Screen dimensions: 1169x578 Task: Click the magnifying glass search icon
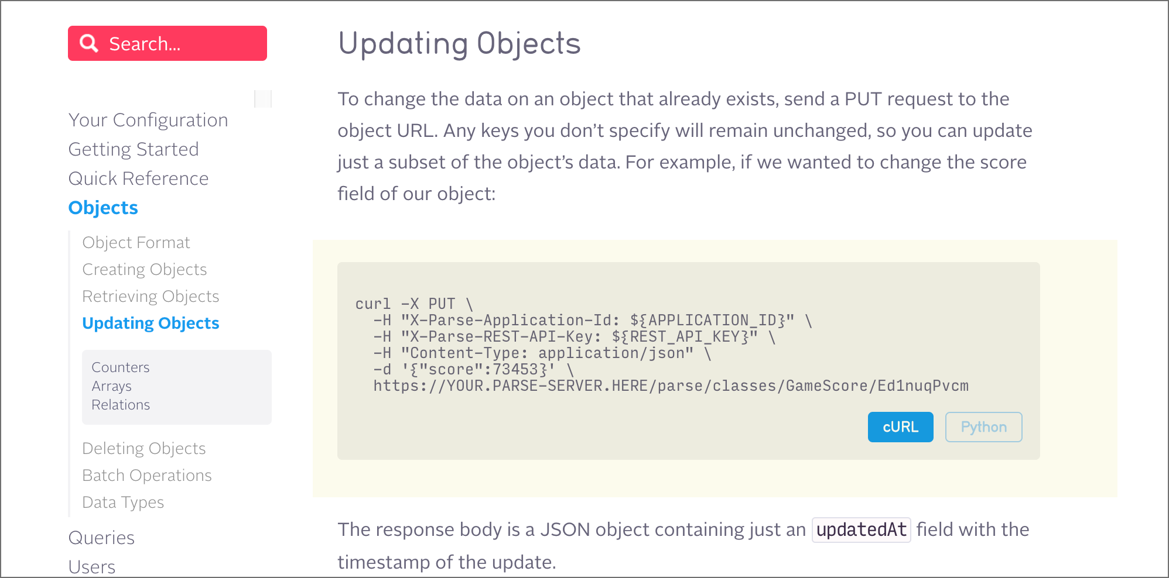click(x=89, y=43)
